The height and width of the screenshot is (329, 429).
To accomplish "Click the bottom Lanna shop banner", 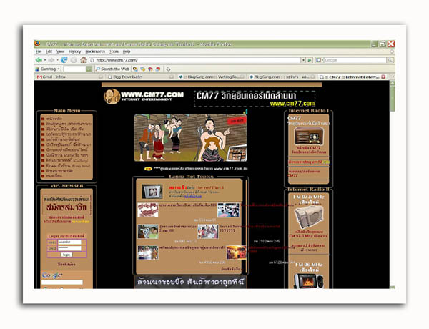I will pos(190,282).
